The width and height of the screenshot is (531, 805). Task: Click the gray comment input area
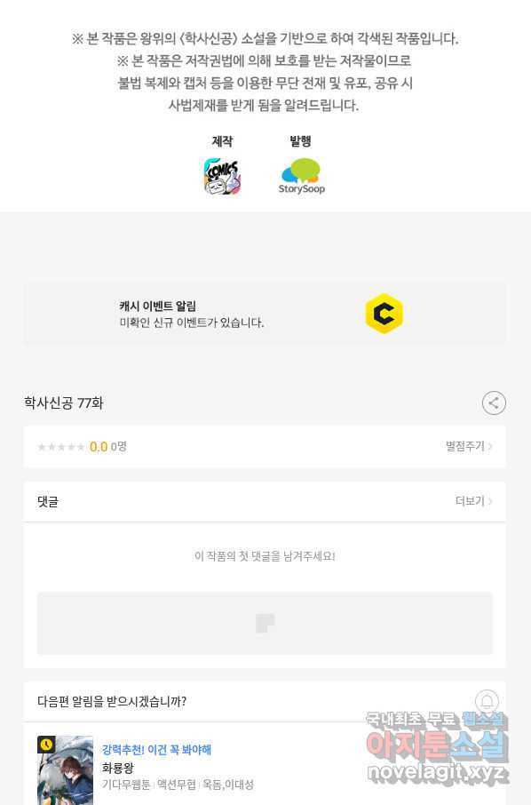click(x=265, y=623)
